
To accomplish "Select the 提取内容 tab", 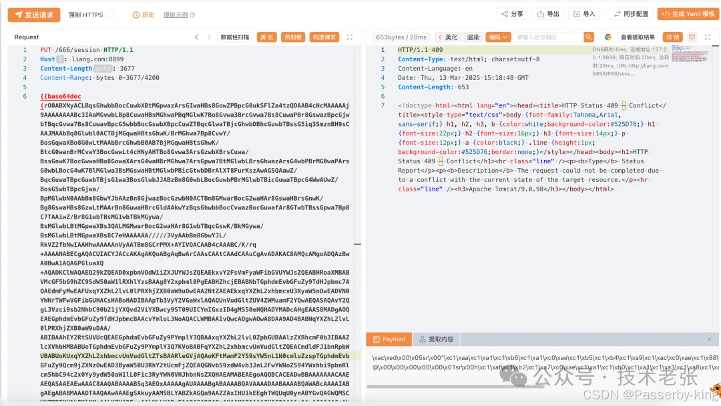I will tap(436, 339).
